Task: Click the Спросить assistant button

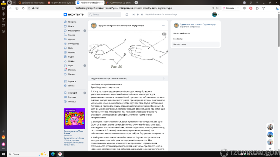Action: point(228,8)
